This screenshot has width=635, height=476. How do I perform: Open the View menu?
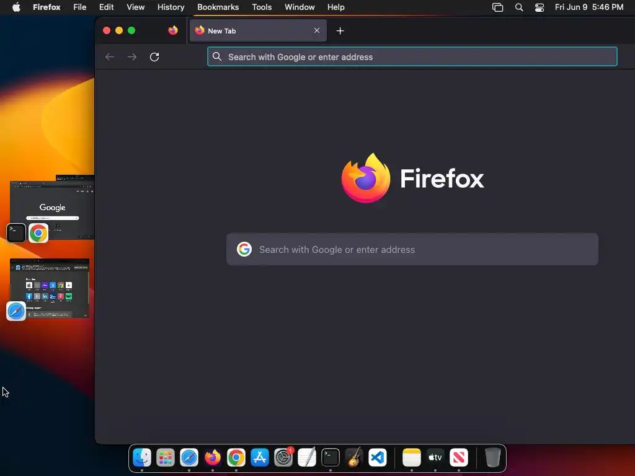click(x=136, y=7)
